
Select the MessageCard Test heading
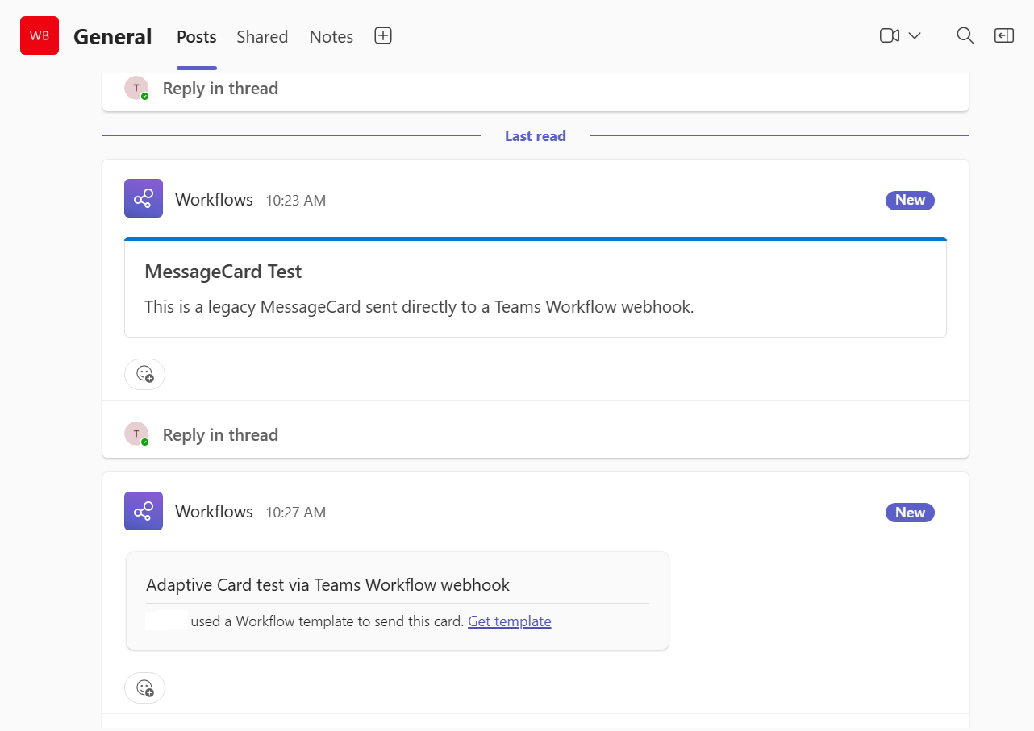[x=223, y=272]
